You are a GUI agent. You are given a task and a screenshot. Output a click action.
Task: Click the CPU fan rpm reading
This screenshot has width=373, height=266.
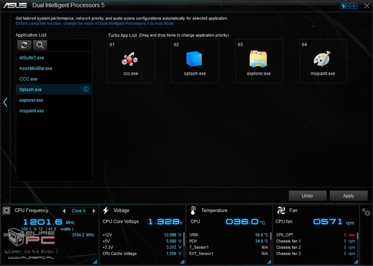[333, 222]
